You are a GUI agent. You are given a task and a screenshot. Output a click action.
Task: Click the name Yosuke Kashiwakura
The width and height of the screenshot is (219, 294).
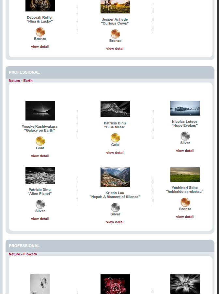click(x=39, y=126)
